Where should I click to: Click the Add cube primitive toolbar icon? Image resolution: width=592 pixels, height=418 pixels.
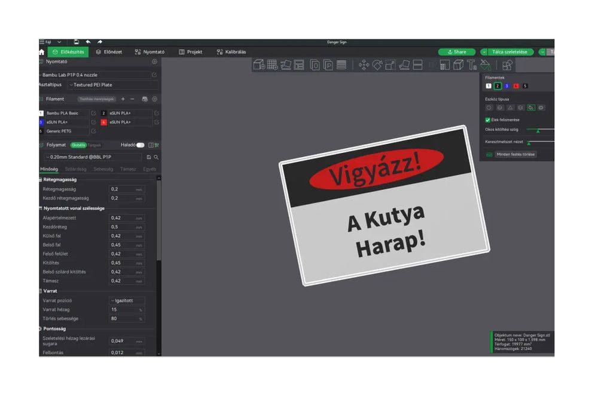tap(259, 65)
